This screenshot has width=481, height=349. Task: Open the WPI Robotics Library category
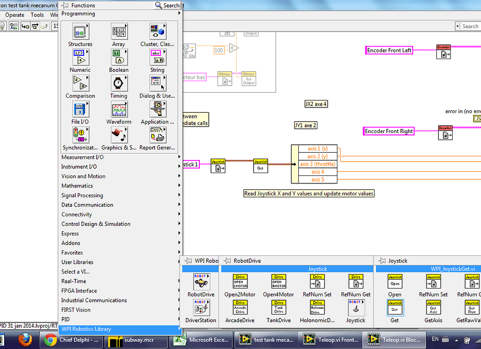point(120,329)
